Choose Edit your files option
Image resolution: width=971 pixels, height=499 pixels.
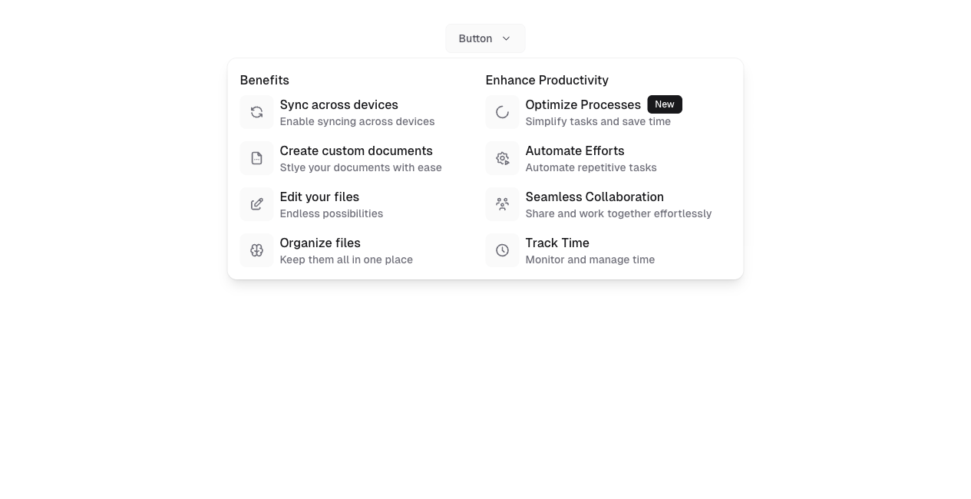(319, 197)
